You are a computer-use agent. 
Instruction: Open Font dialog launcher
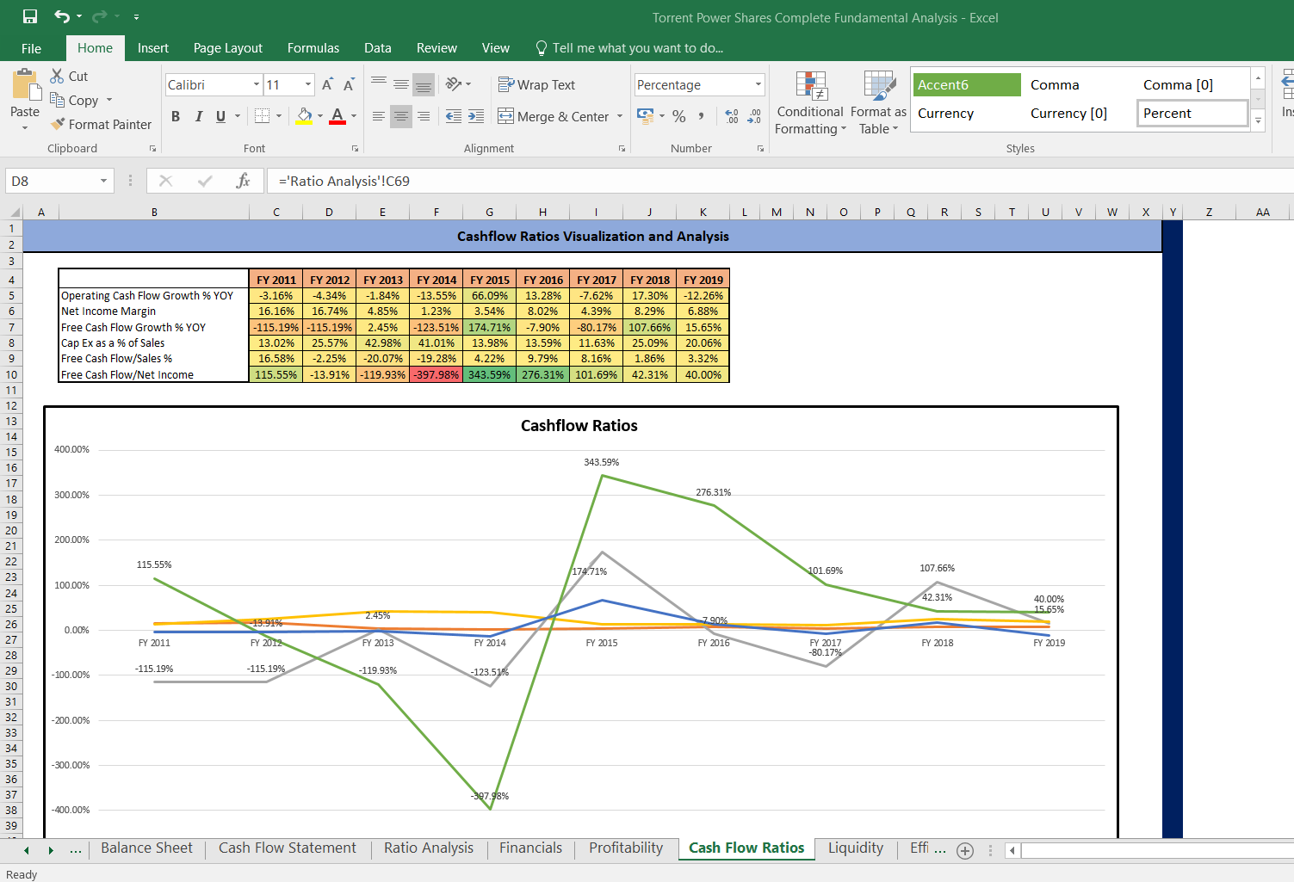point(355,148)
